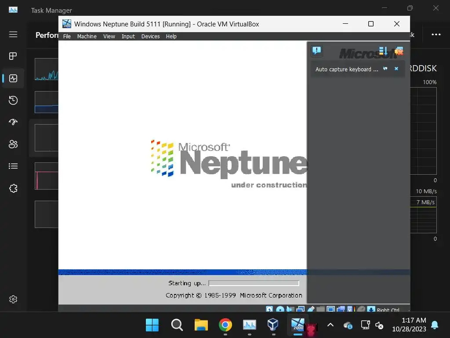The height and width of the screenshot is (338, 450).
Task: Click the network adapters status icon
Action: [x=300, y=309]
